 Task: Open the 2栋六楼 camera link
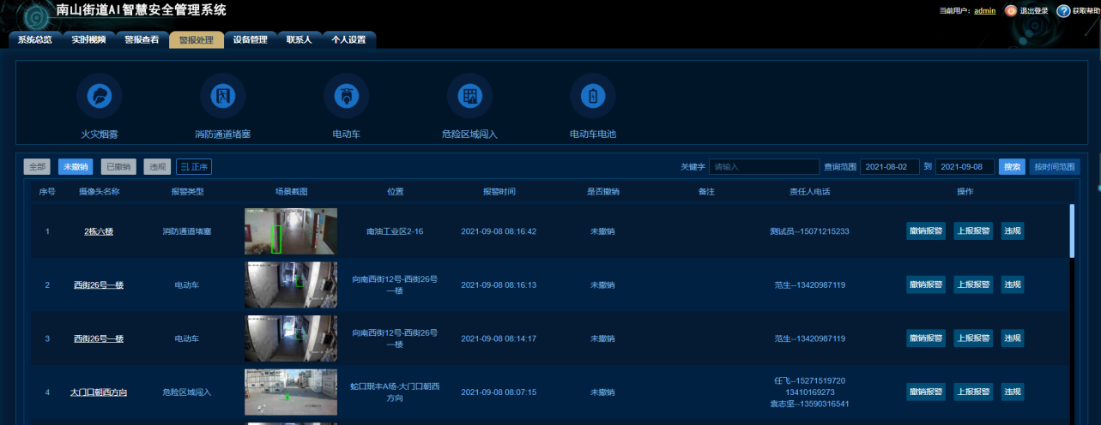[x=99, y=231]
